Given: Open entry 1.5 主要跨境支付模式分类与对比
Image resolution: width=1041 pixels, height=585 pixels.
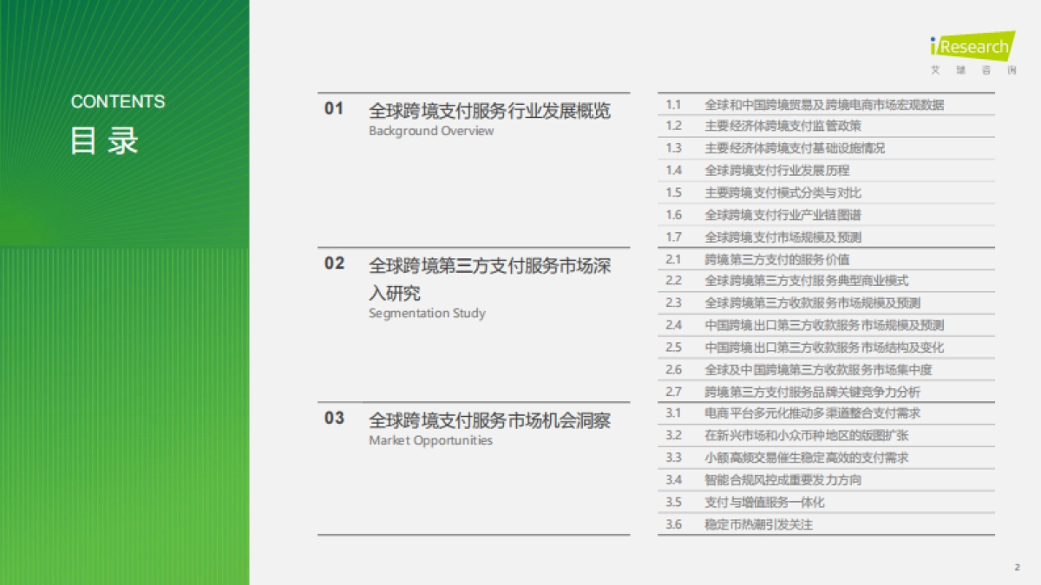Looking at the screenshot, I should coord(781,192).
